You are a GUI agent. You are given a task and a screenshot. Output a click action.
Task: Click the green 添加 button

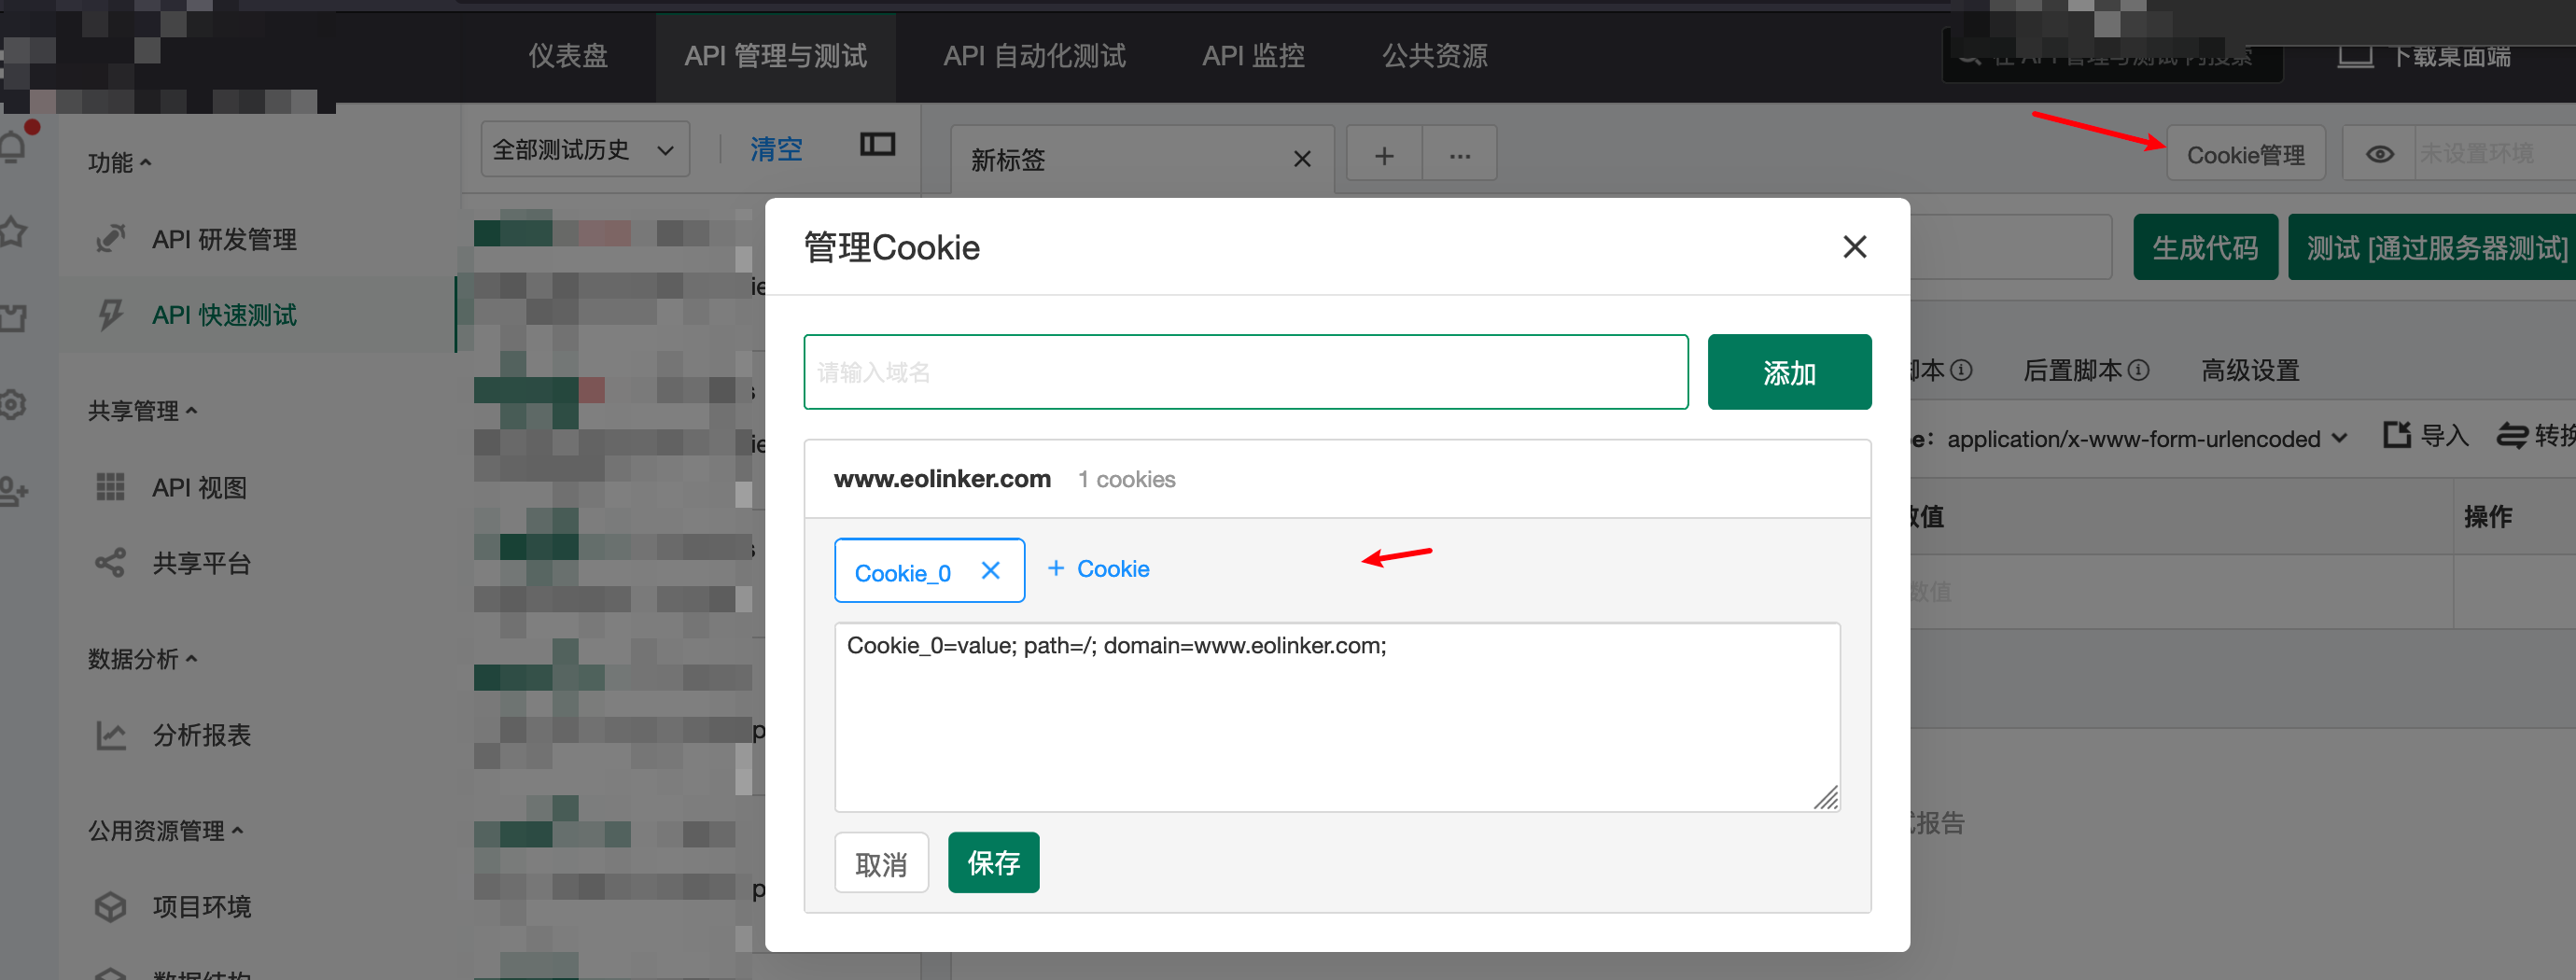[1788, 372]
